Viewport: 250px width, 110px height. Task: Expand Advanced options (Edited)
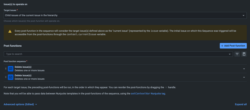coord(20,104)
